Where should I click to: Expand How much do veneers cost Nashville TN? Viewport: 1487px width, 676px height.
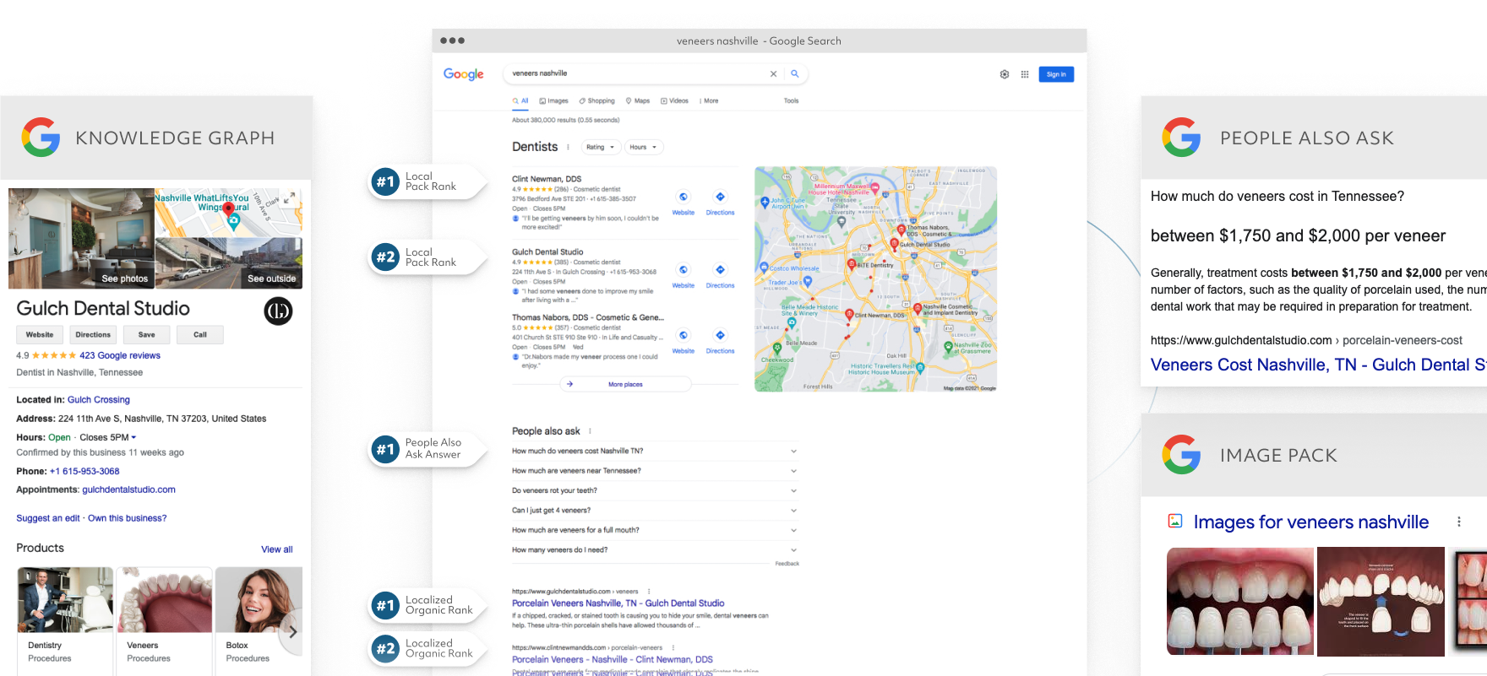[655, 452]
